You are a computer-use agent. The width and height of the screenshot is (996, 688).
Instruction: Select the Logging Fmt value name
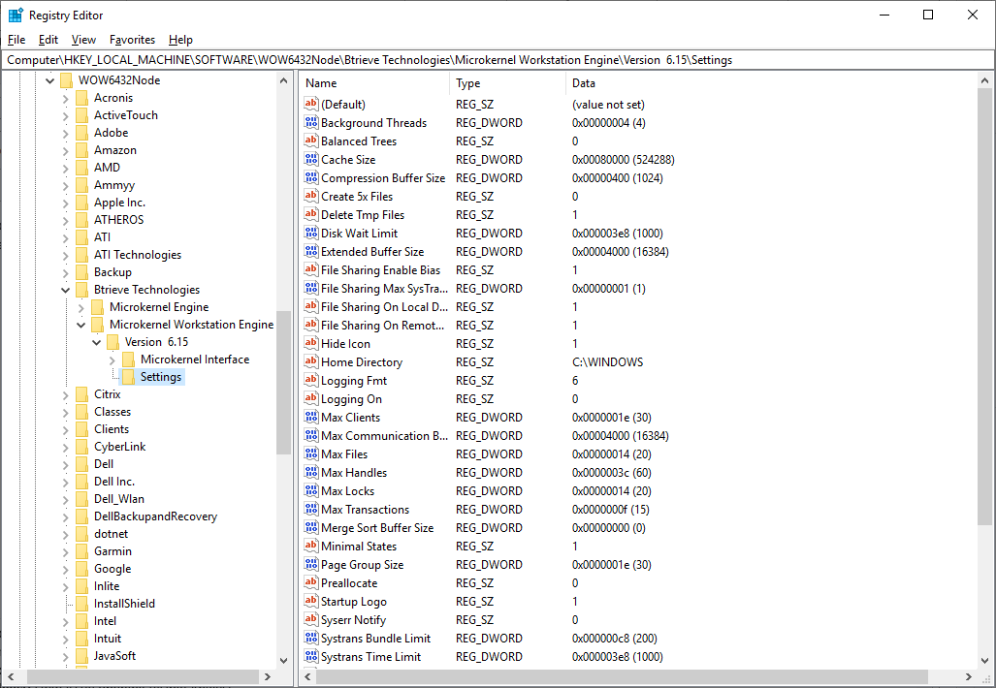tap(354, 380)
